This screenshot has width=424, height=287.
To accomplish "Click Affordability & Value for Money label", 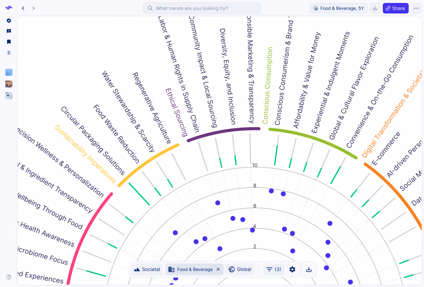I will tap(307, 80).
